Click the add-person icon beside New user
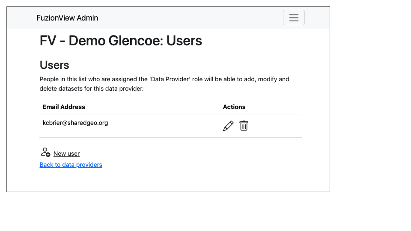 (x=46, y=152)
